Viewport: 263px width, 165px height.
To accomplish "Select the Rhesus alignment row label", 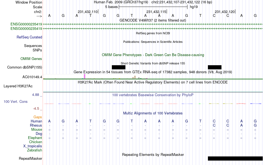I will click(36, 125).
